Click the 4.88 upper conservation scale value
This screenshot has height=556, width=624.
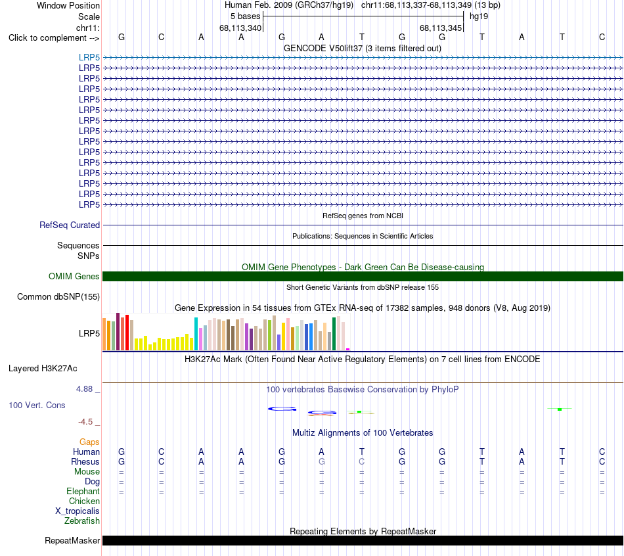point(84,388)
